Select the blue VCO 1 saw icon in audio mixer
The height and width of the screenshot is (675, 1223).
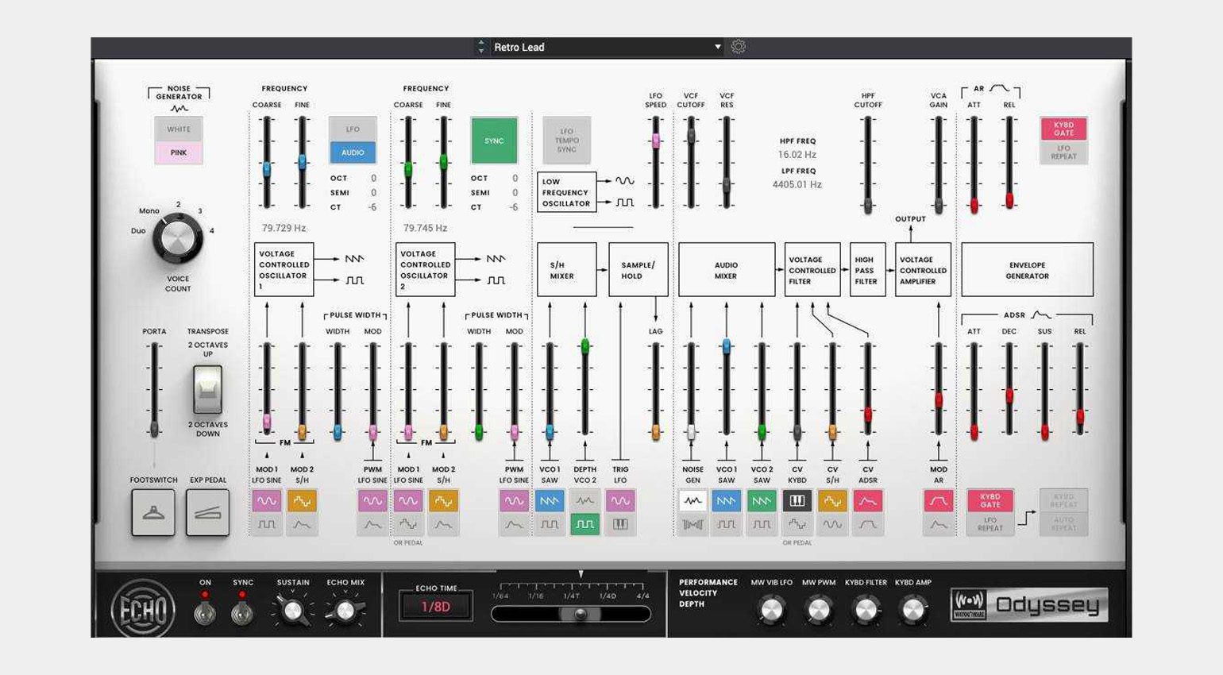(x=726, y=501)
